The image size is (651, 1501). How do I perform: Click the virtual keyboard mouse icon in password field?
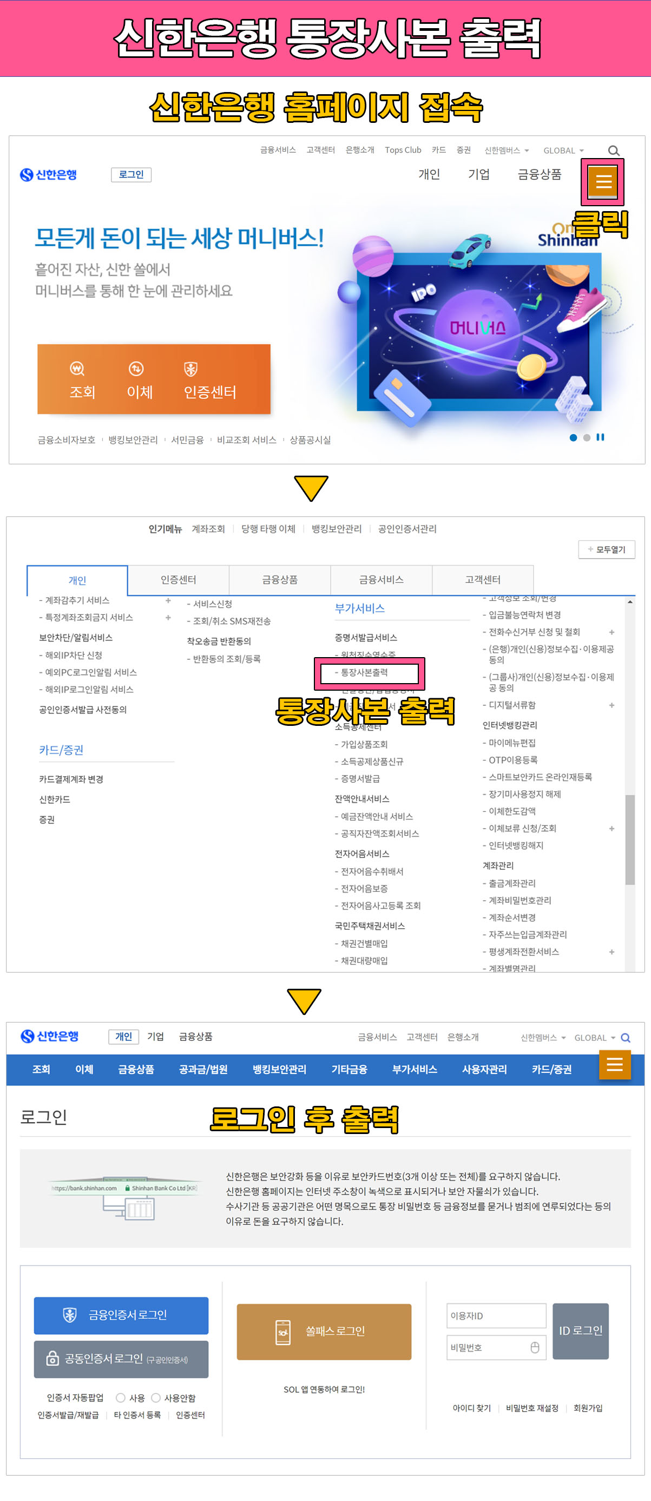pyautogui.click(x=535, y=1347)
